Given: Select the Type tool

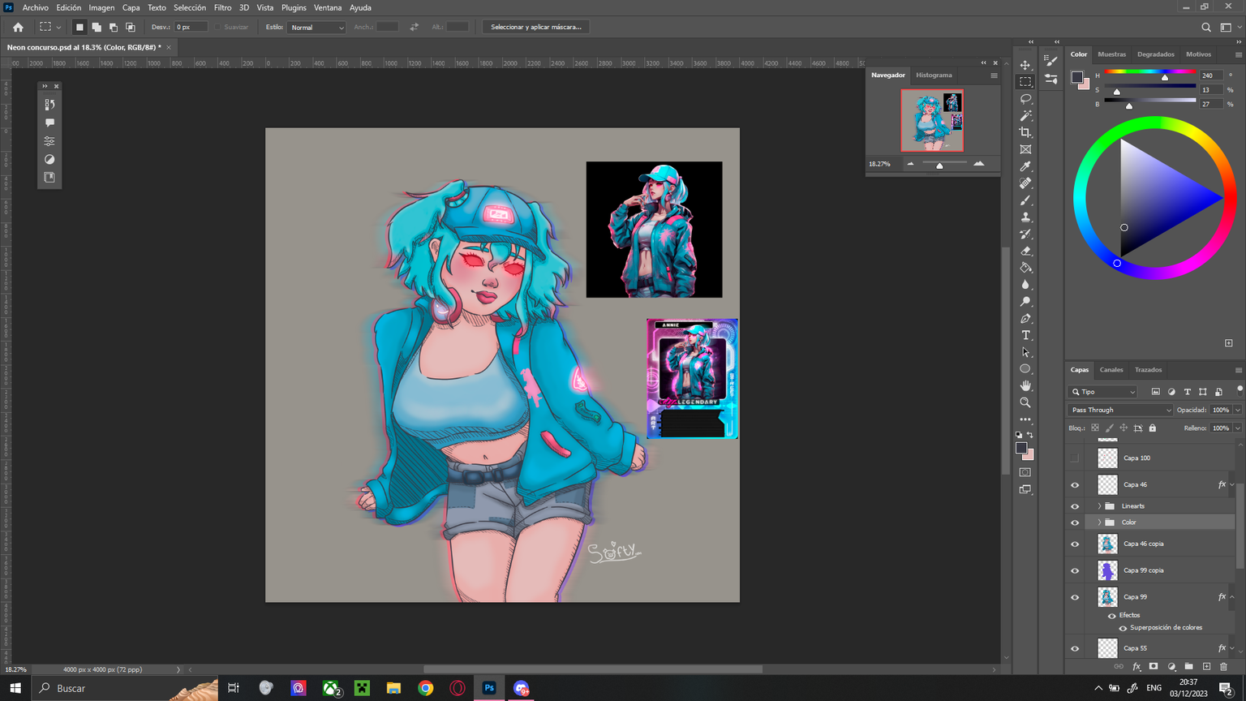Looking at the screenshot, I should (1025, 335).
